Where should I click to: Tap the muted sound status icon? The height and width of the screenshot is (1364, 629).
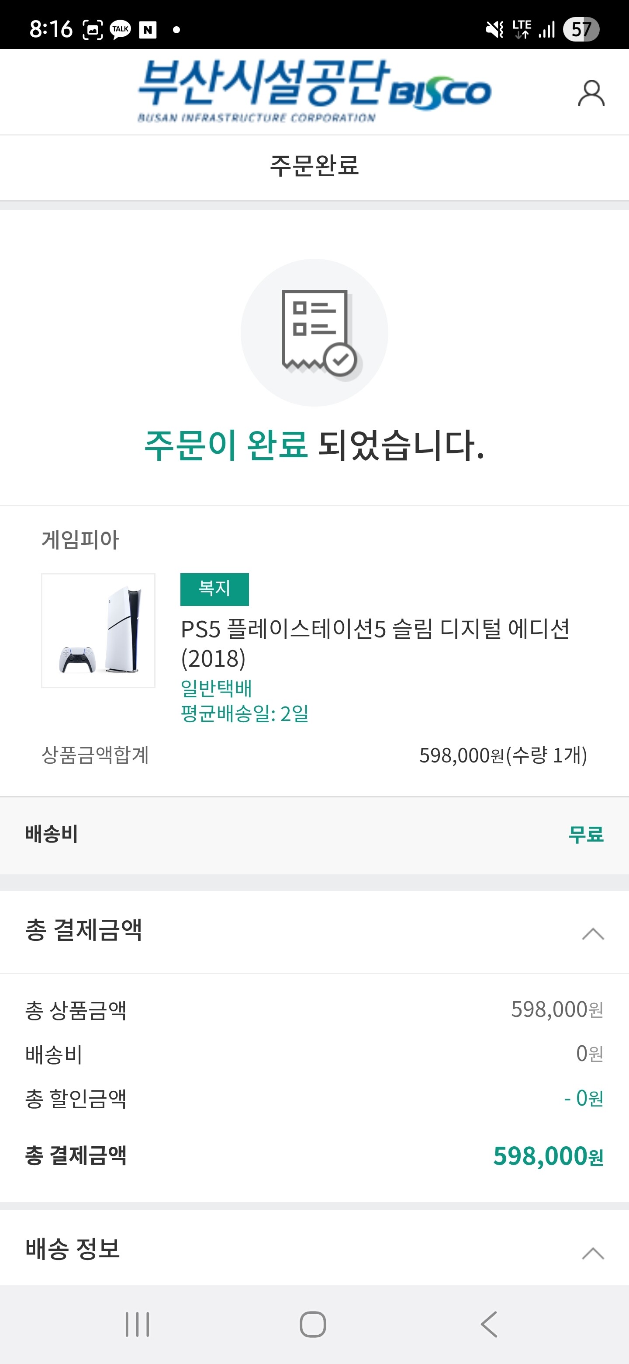pyautogui.click(x=494, y=30)
